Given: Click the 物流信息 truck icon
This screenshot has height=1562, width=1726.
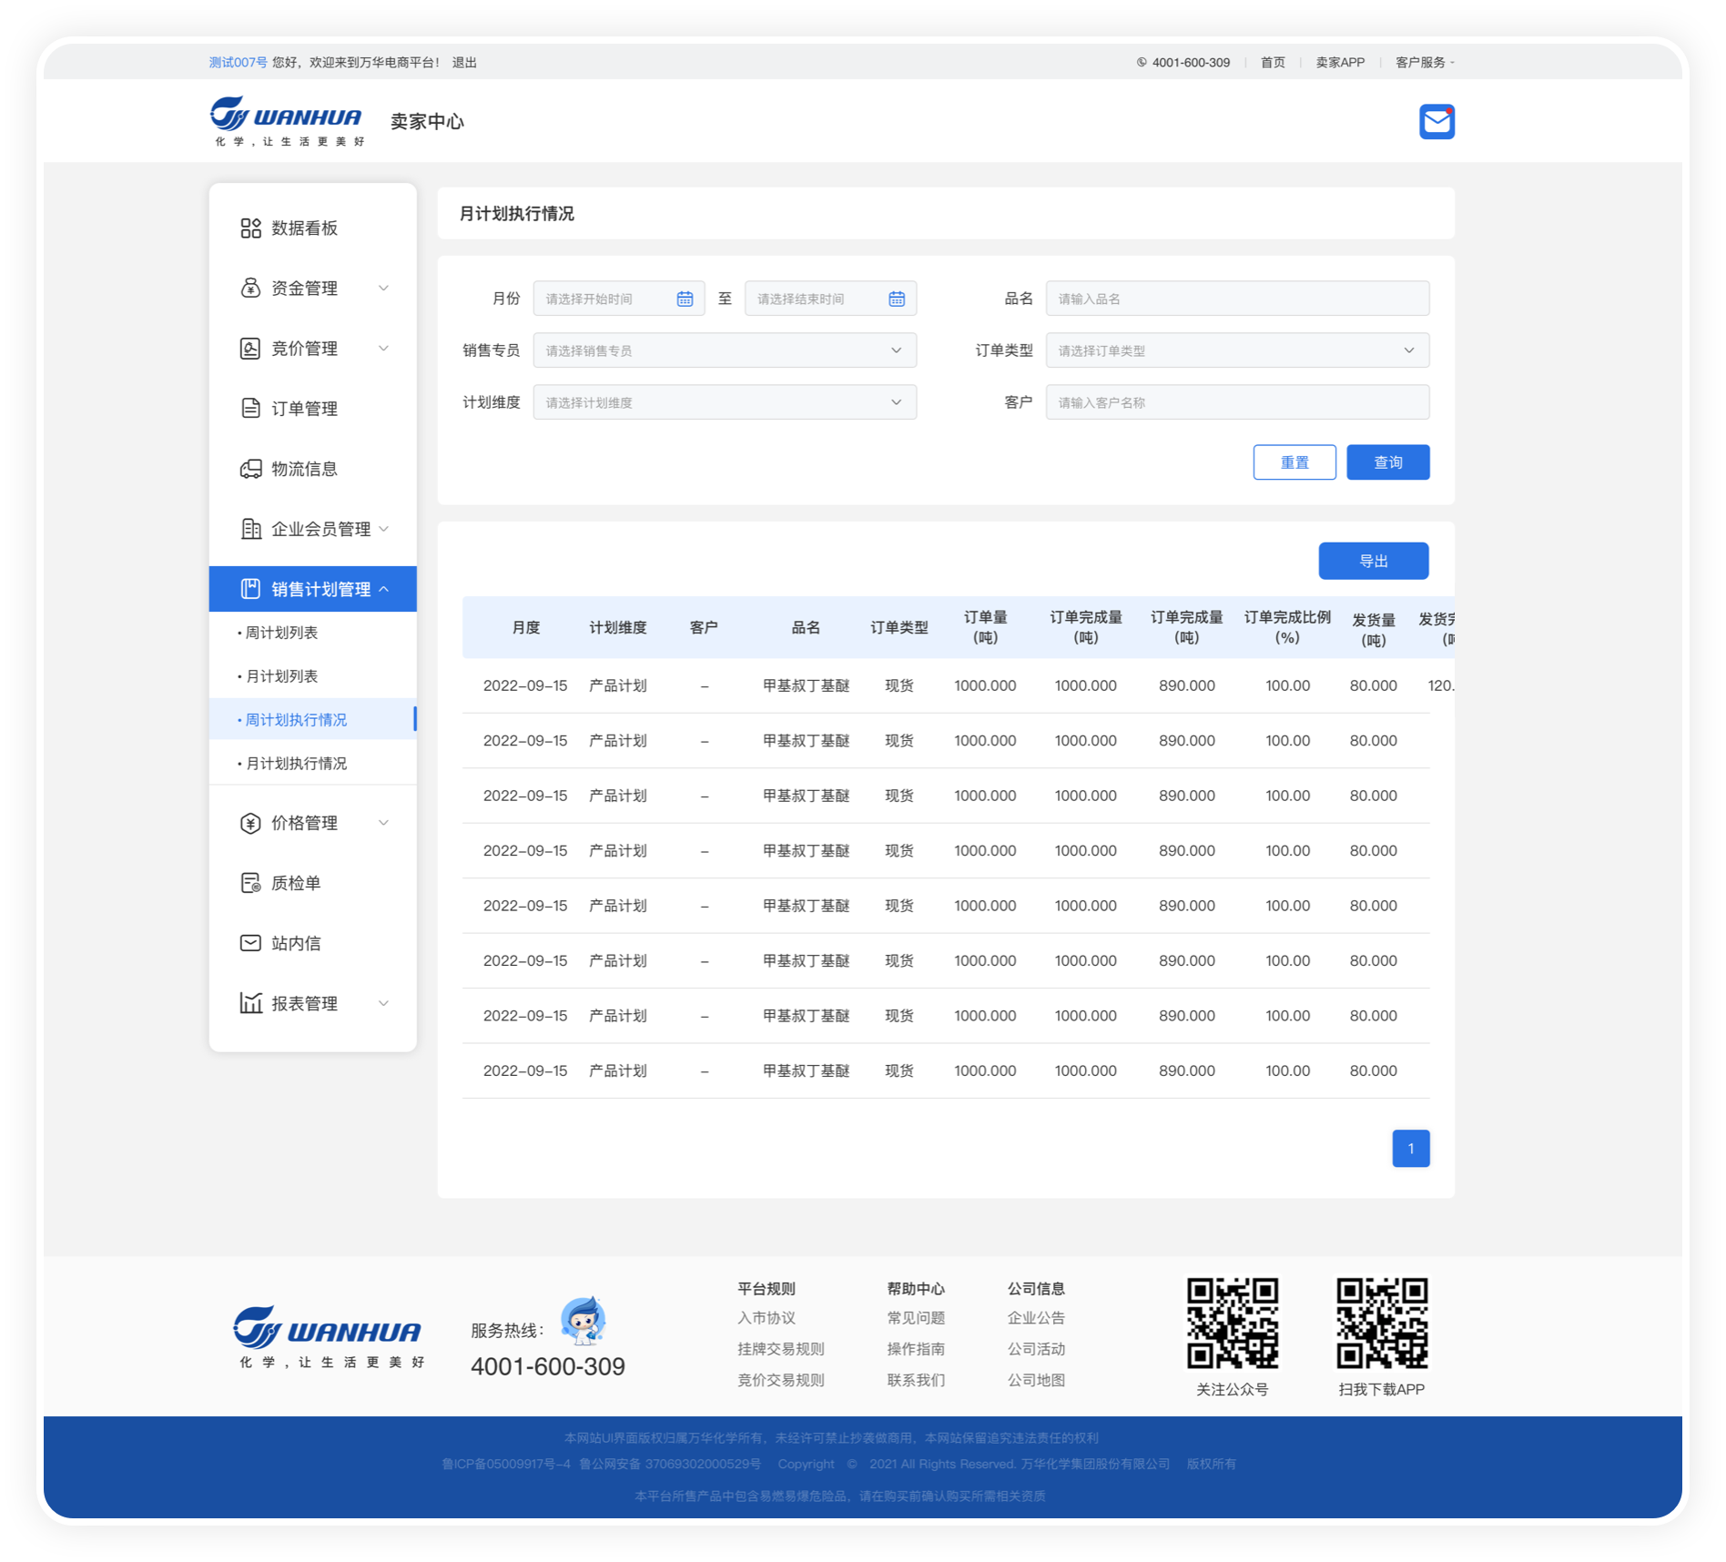Looking at the screenshot, I should click(x=250, y=469).
